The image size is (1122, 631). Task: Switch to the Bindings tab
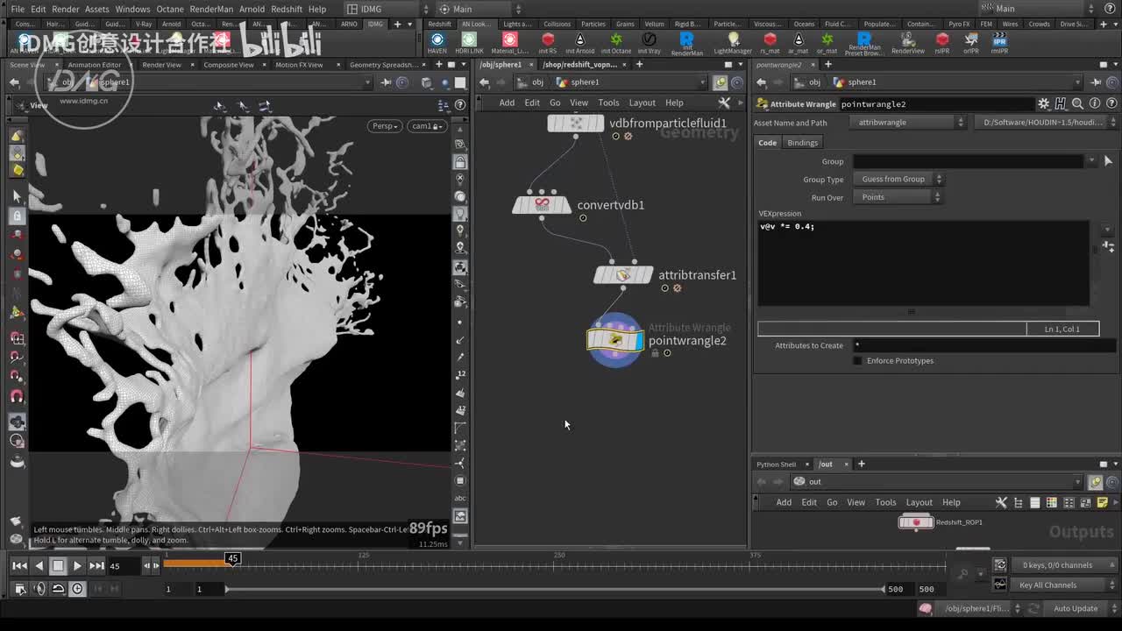802,143
